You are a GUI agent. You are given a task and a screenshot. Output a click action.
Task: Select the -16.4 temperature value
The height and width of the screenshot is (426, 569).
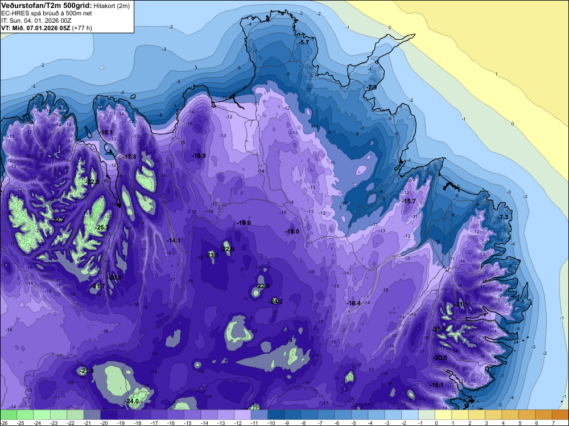click(353, 303)
